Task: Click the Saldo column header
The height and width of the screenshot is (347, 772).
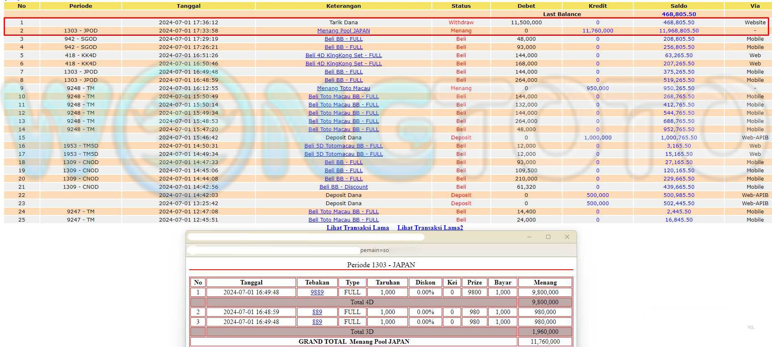Action: (679, 6)
